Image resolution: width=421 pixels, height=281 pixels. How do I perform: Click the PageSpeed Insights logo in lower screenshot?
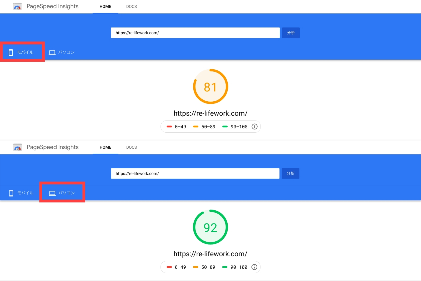tap(18, 147)
